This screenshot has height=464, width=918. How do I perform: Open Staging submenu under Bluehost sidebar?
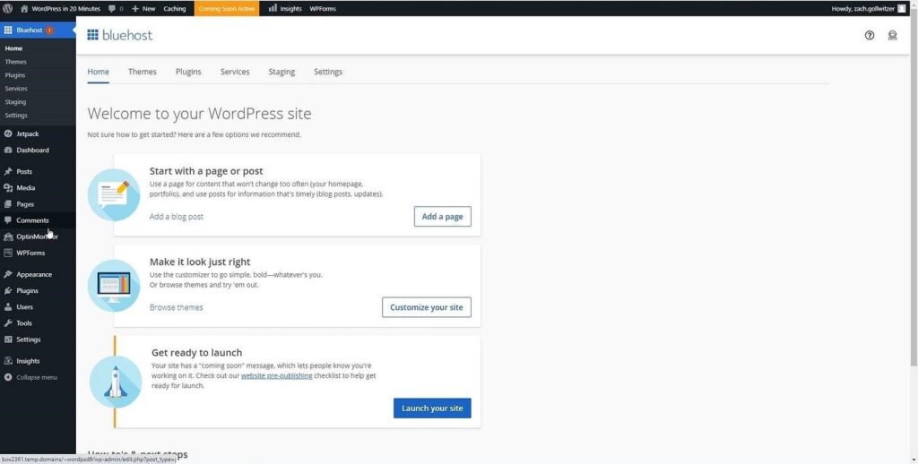click(16, 102)
